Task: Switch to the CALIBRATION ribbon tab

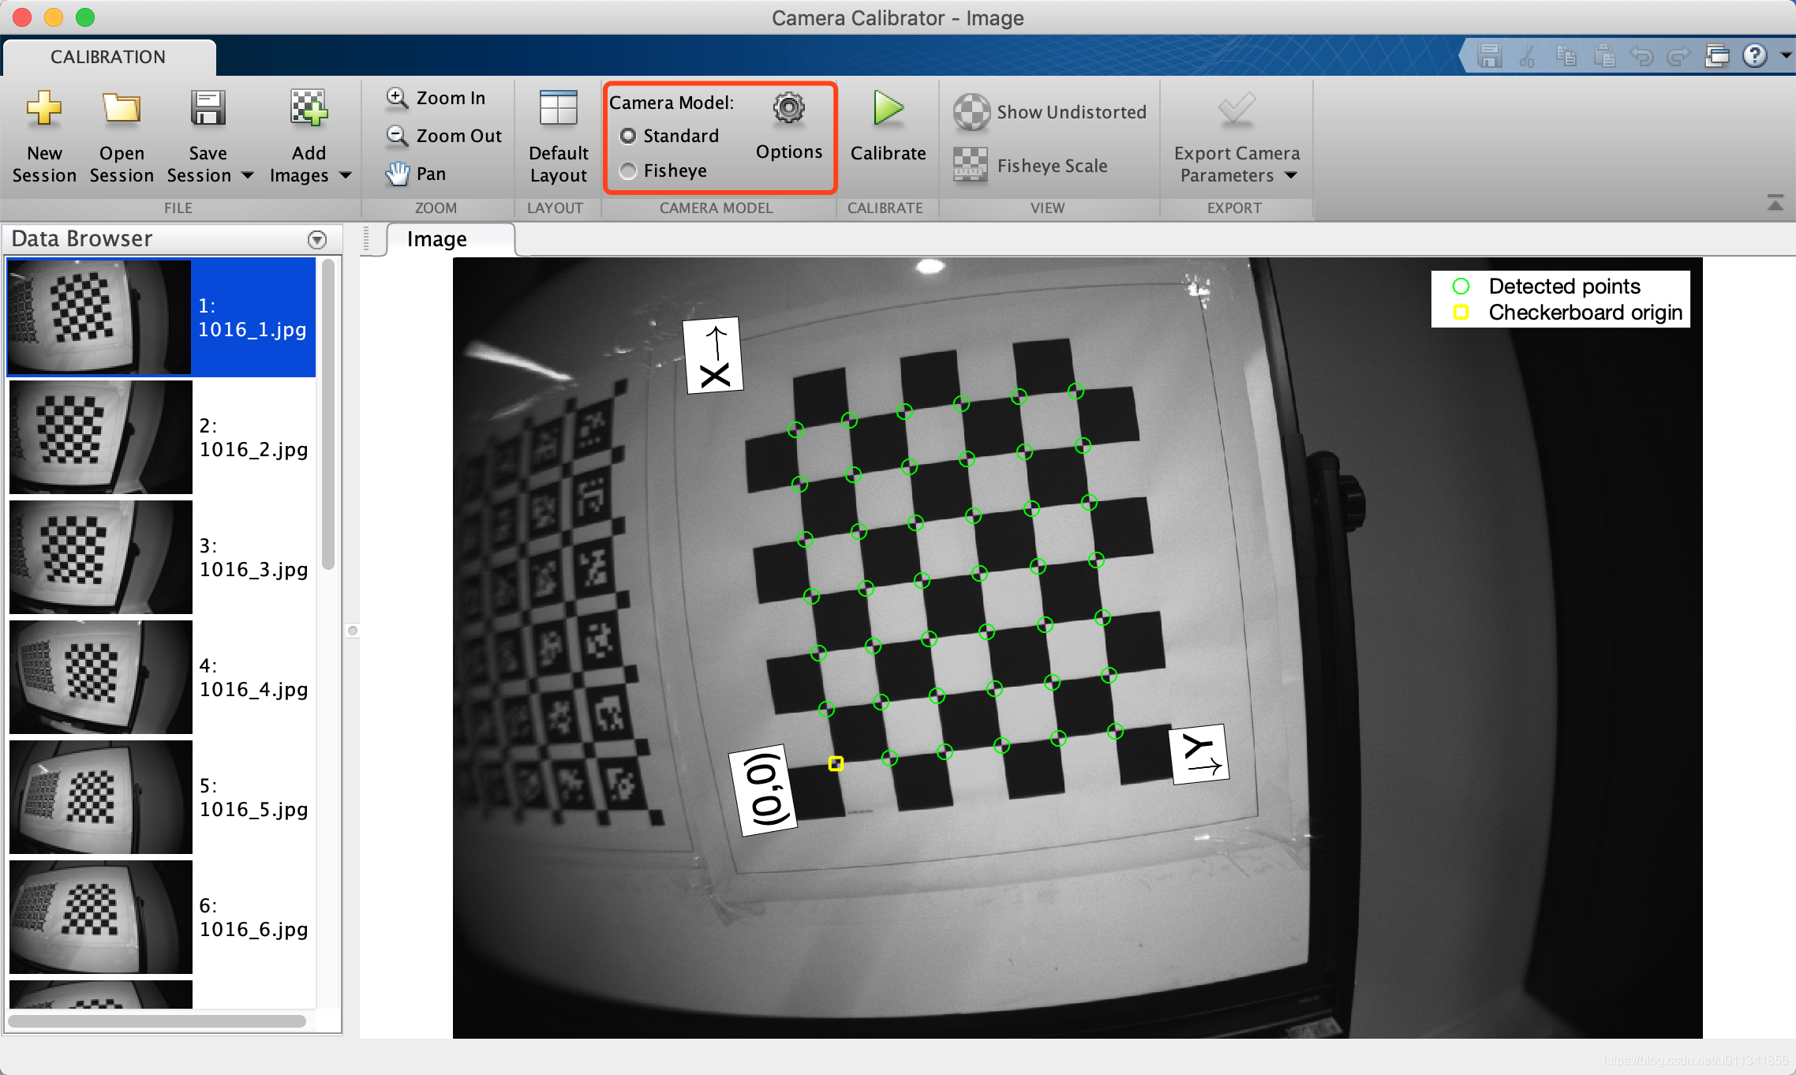Action: tap(108, 57)
